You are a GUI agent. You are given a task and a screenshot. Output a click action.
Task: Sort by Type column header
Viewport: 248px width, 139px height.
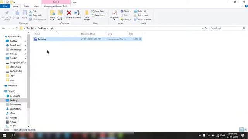[110, 34]
